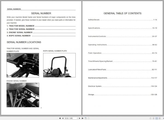Click the 2. TRACTOR SERIAL NUMBER line

[x=41, y=29]
